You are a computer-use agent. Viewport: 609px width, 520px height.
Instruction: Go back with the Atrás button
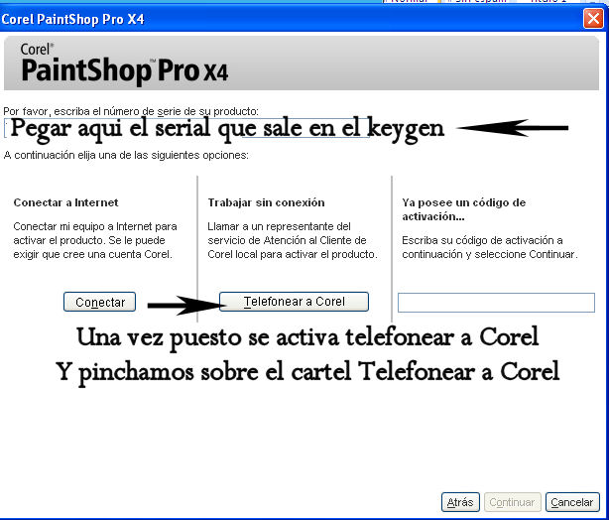point(460,502)
